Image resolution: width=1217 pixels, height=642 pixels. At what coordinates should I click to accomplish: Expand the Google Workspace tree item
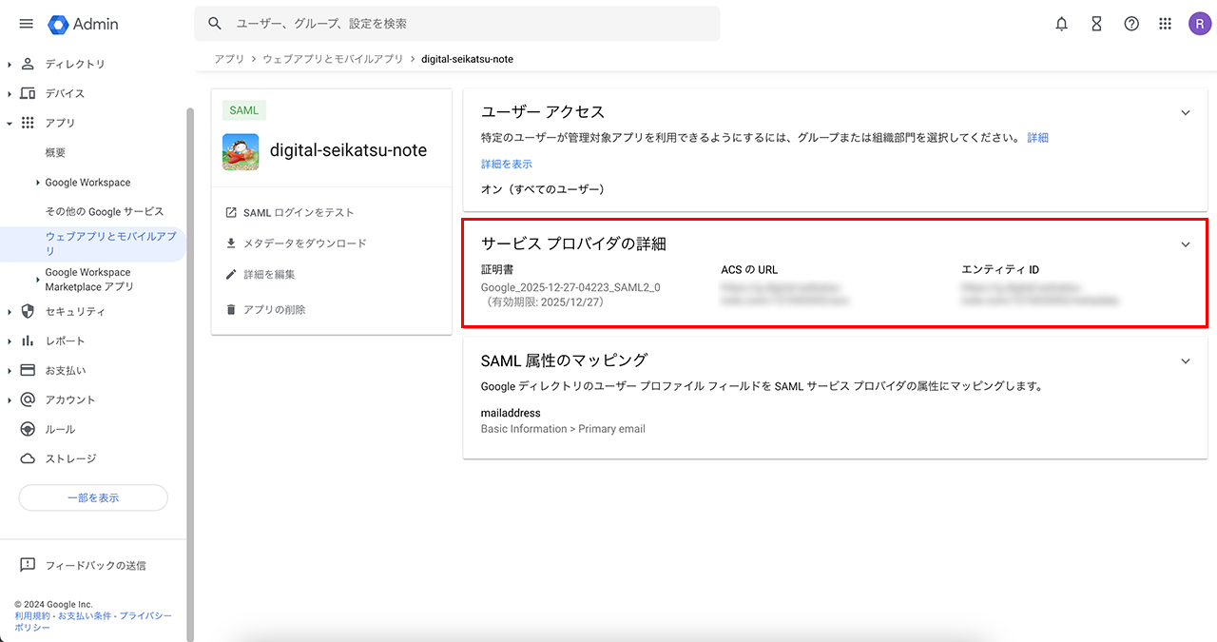pyautogui.click(x=38, y=183)
